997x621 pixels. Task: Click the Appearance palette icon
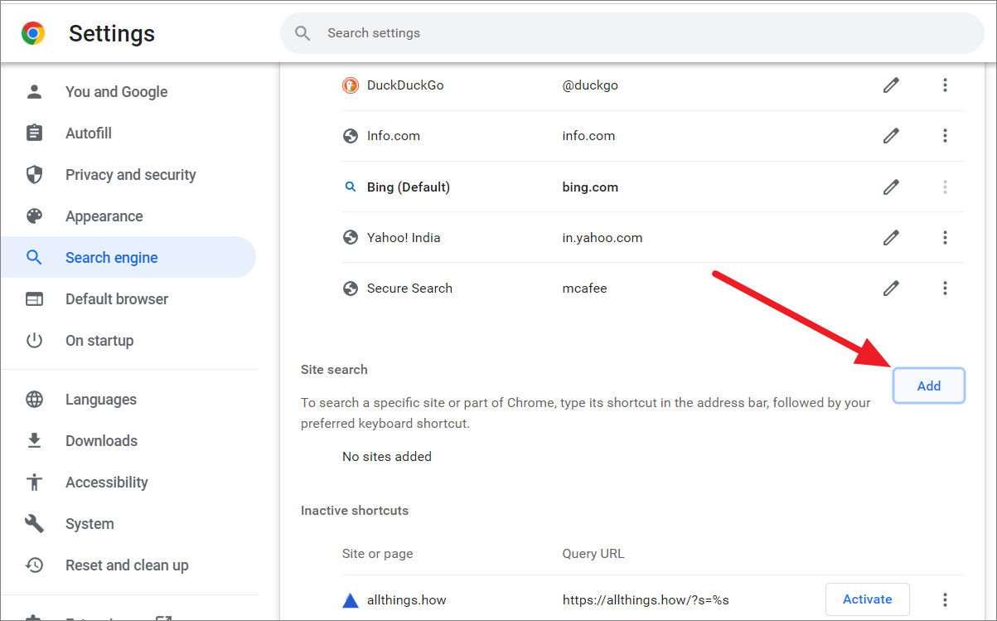coord(34,216)
